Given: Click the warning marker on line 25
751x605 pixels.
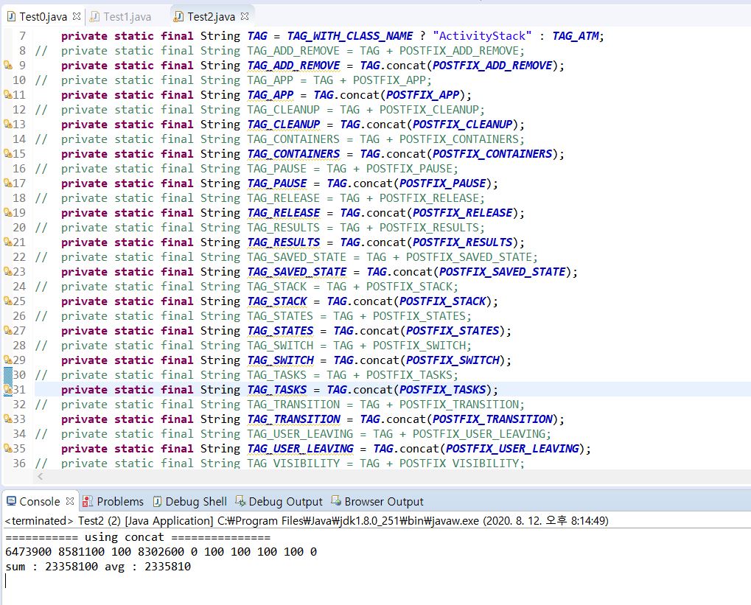Looking at the screenshot, I should tap(7, 301).
